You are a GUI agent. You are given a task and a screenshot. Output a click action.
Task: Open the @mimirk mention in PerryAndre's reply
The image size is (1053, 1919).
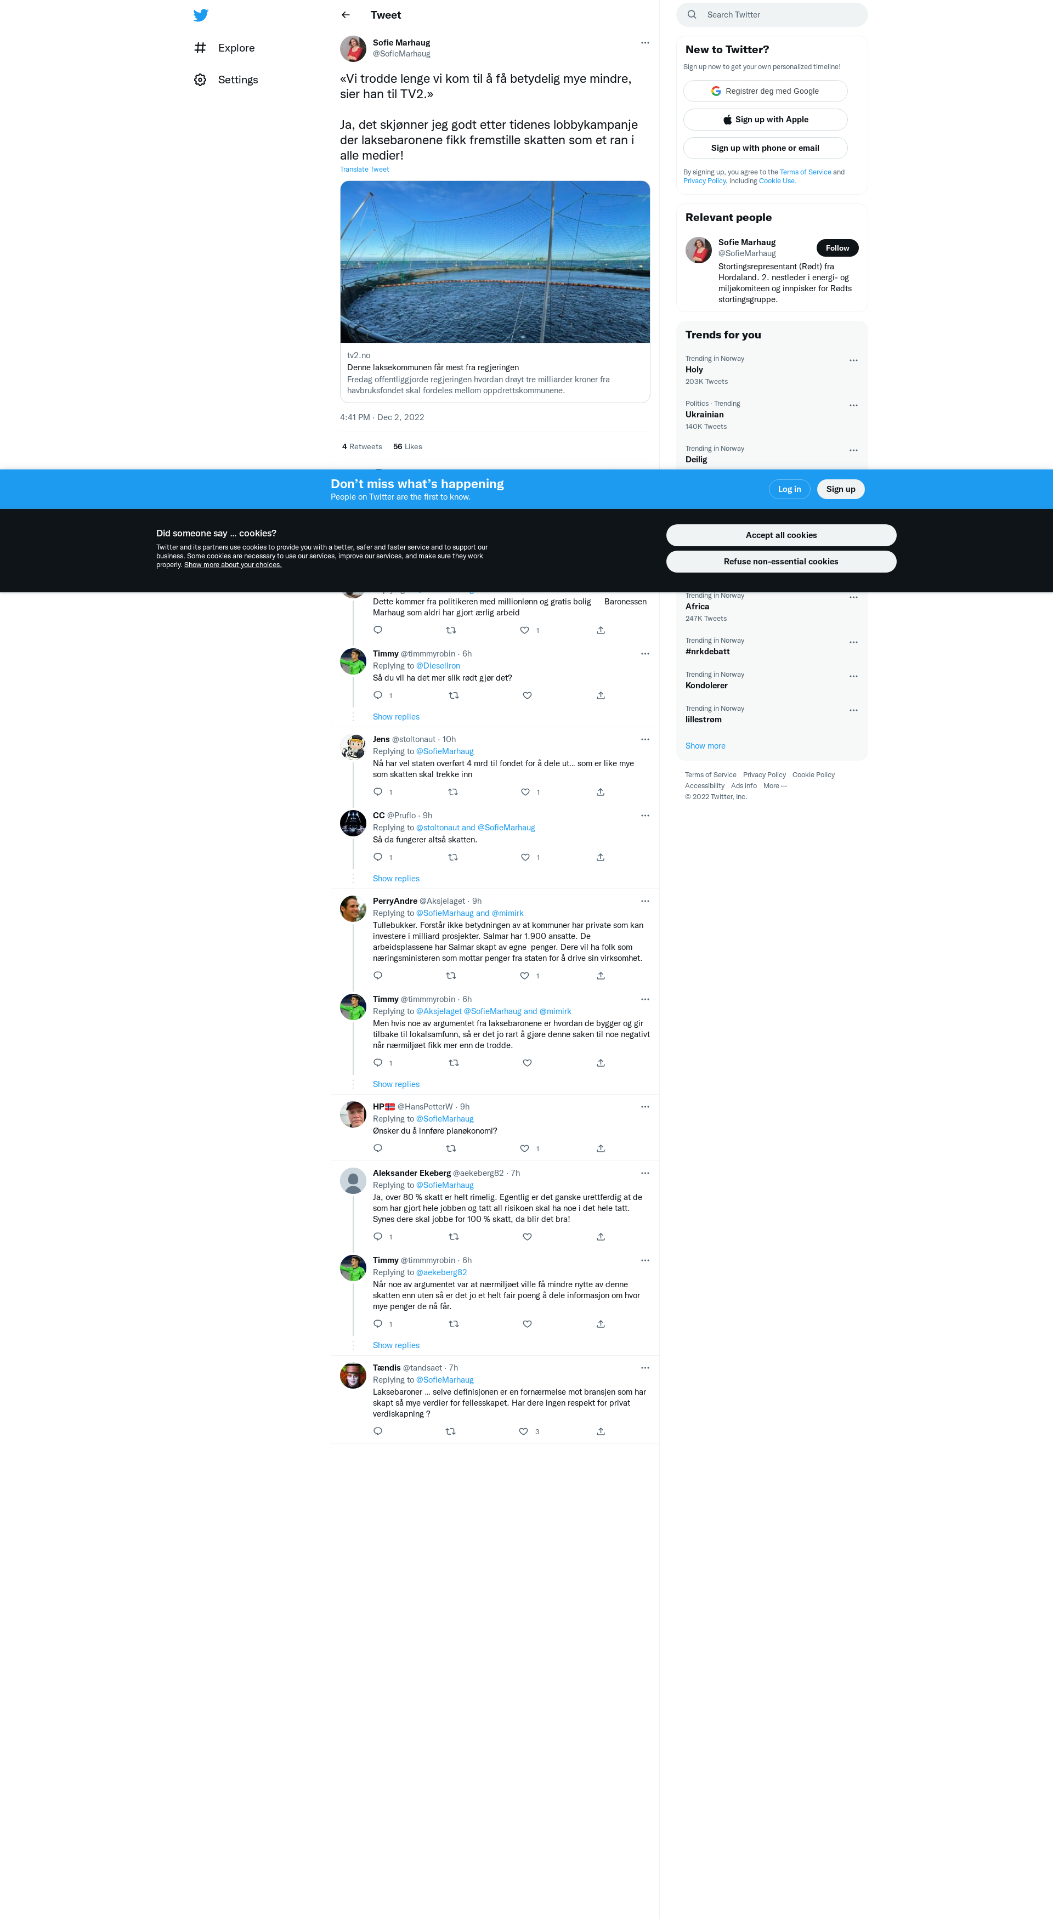[x=507, y=913]
